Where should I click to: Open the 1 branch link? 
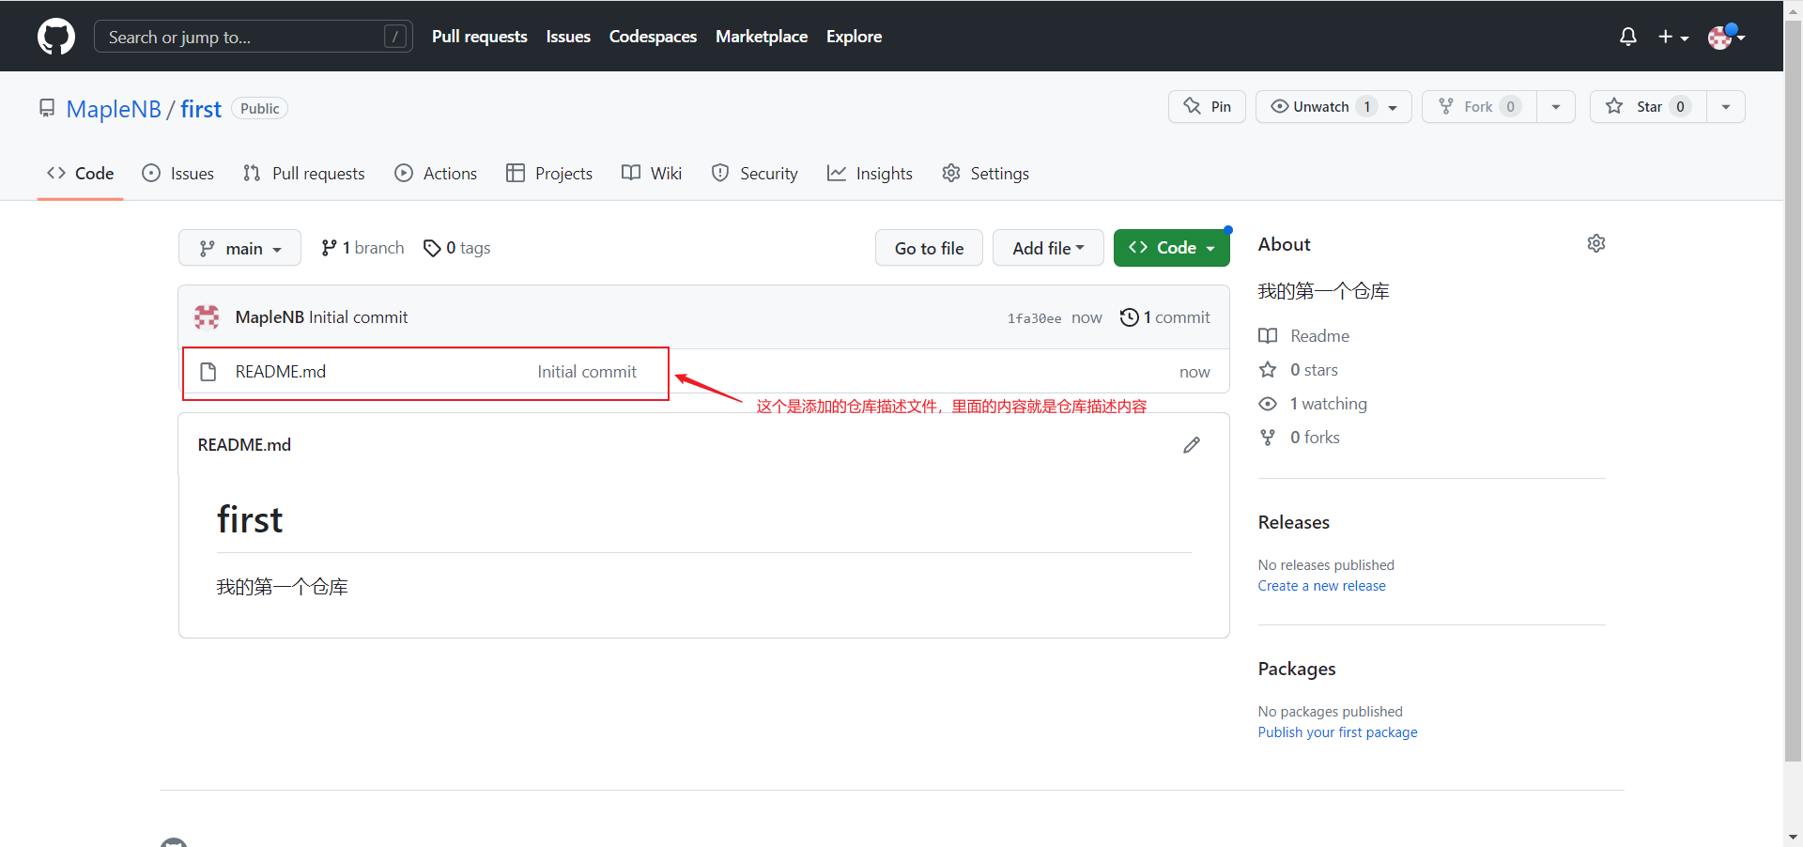coord(362,248)
